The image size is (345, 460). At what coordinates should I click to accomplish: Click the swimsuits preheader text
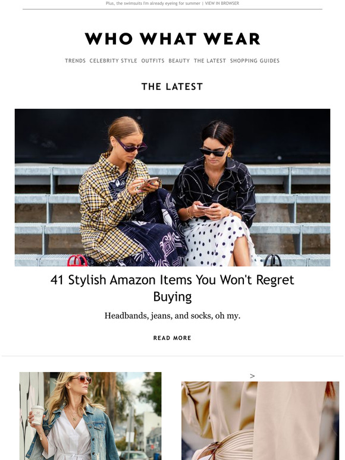tap(153, 3)
